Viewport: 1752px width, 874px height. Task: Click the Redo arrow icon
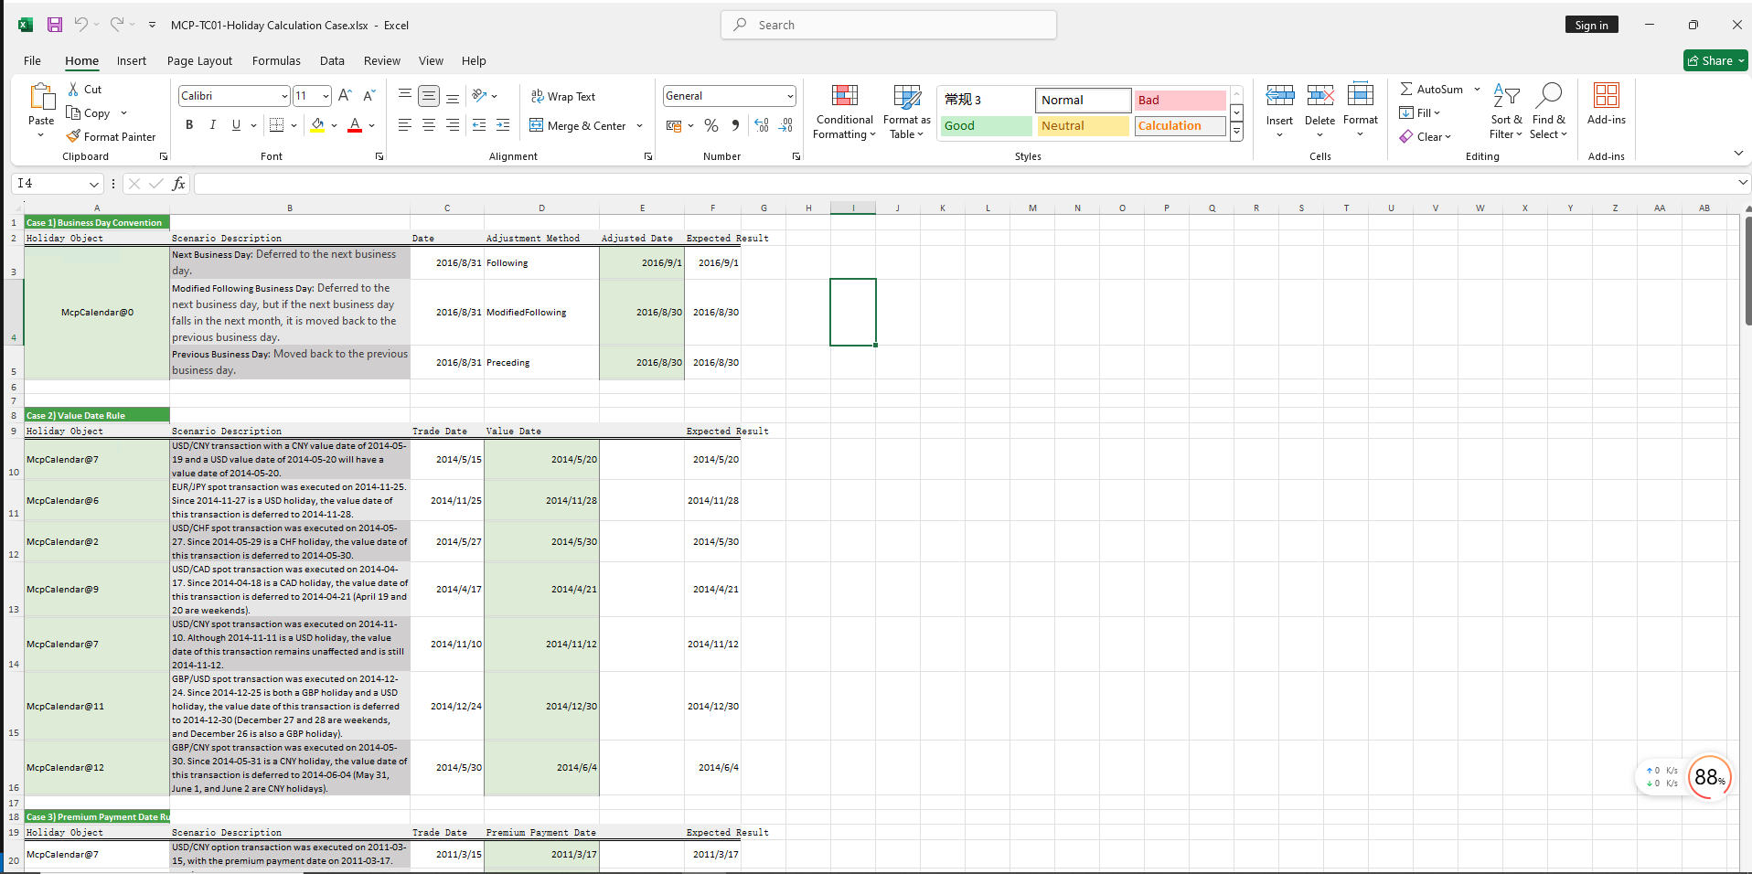pos(117,25)
